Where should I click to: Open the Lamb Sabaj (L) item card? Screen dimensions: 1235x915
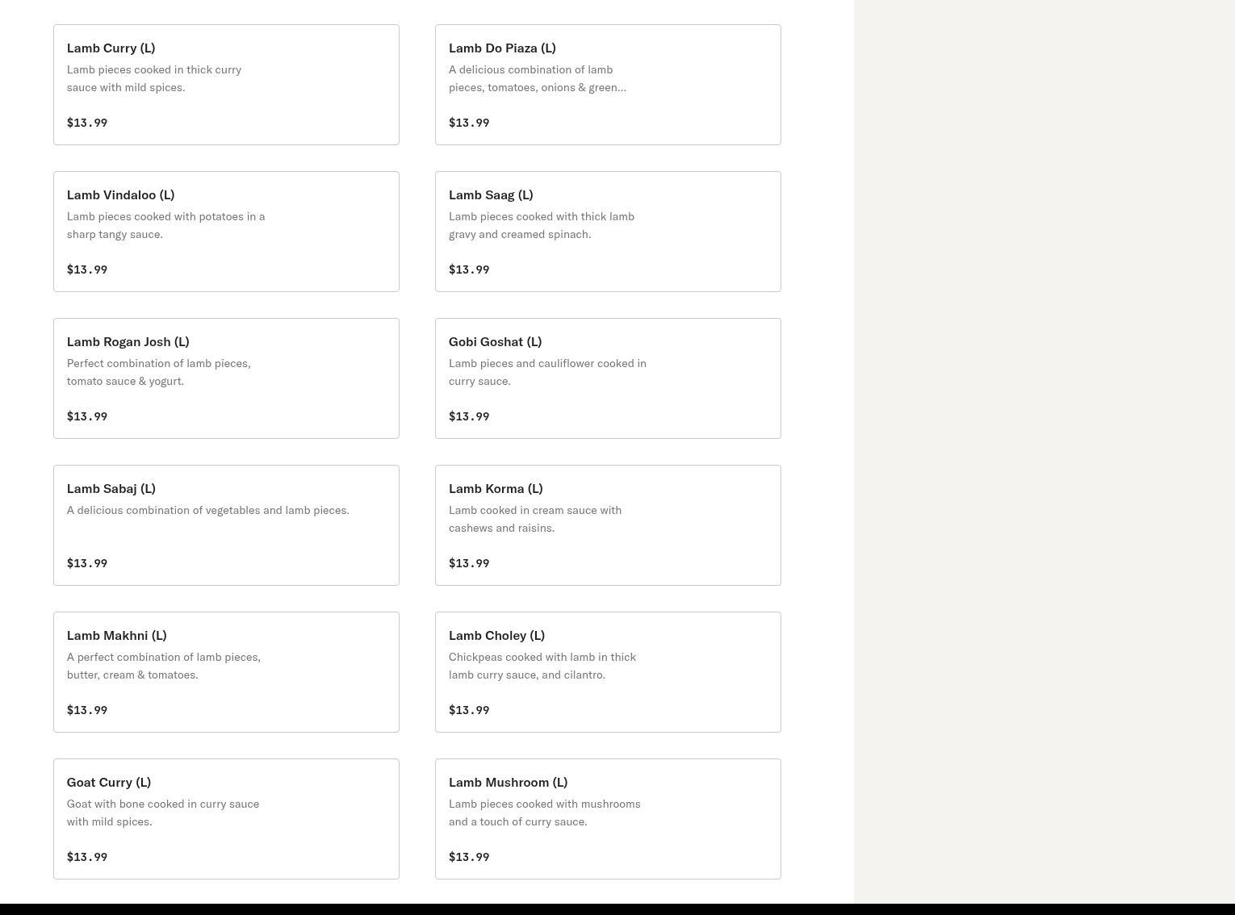226,525
